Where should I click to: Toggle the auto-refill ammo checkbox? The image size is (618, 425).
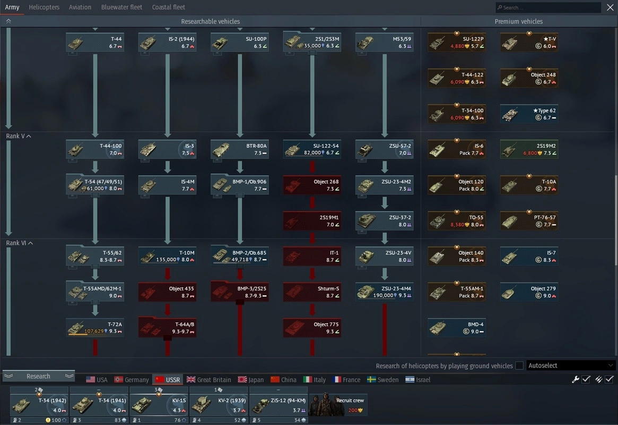pyautogui.click(x=609, y=379)
